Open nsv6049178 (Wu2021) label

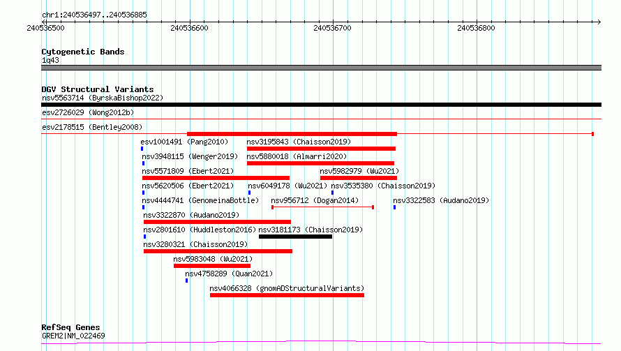coord(287,186)
